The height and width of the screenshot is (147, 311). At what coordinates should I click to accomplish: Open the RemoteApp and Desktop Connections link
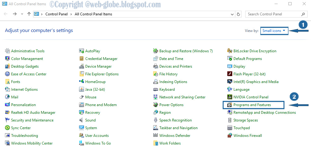(265, 113)
